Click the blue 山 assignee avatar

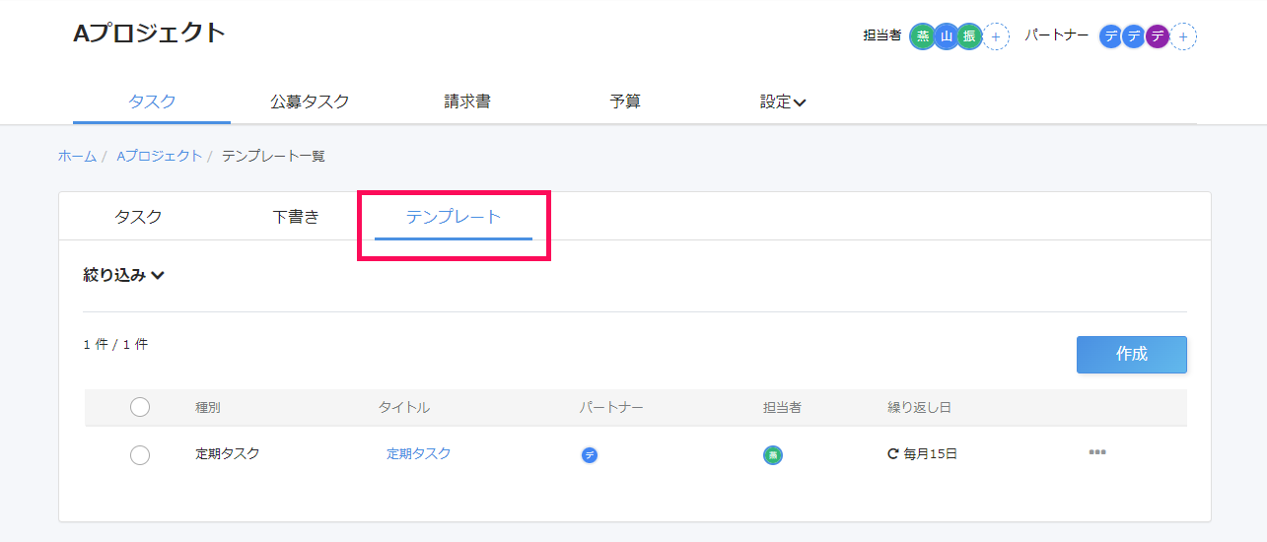point(947,36)
